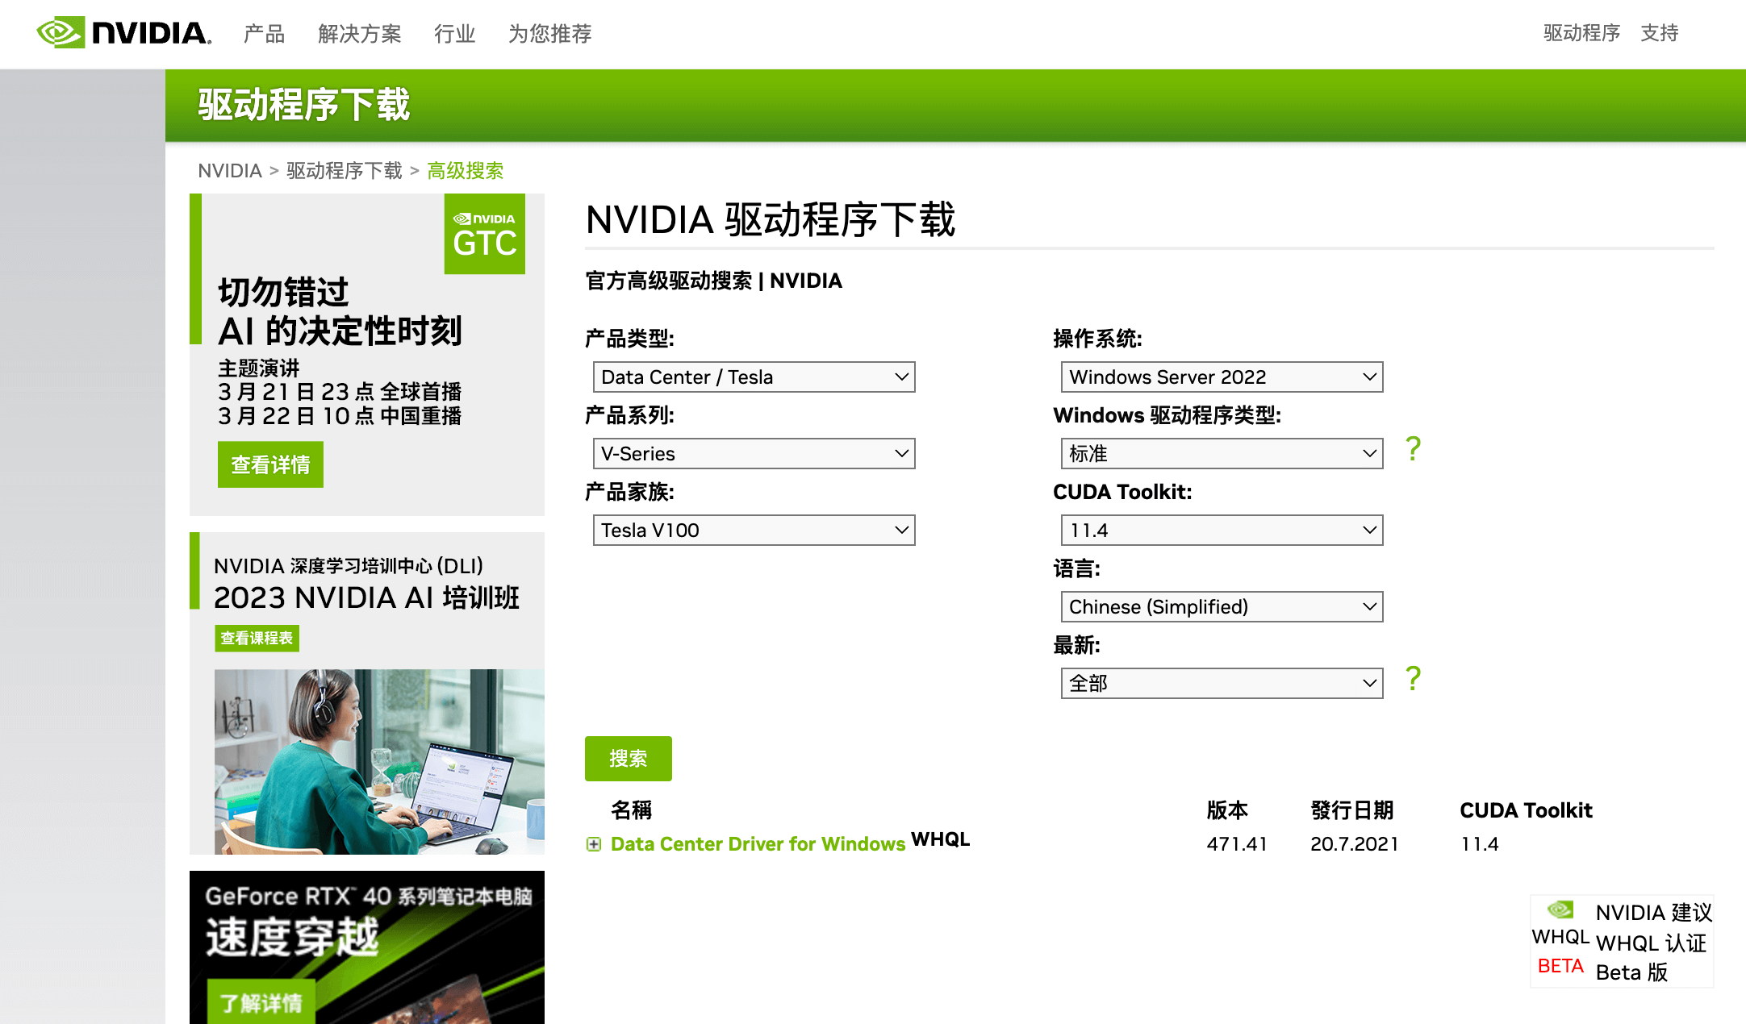This screenshot has width=1746, height=1024.
Task: Open the 产品 menu in top navigation
Action: coord(264,34)
